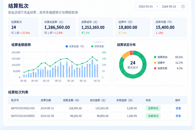Select batch number BATCH20240531001
The image size is (195, 130).
(x=23, y=108)
